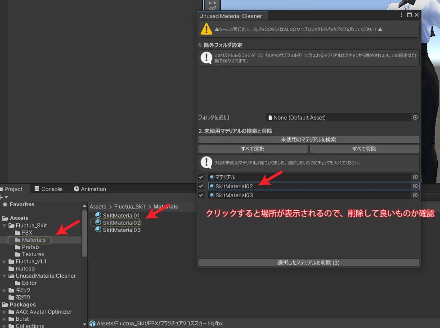Switch to the Console tab
Viewport: 440px width, 328px height.
click(48, 189)
